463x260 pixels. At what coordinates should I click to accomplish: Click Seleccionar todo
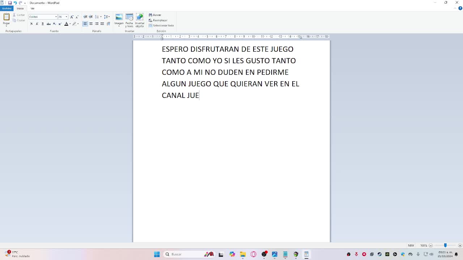161,26
